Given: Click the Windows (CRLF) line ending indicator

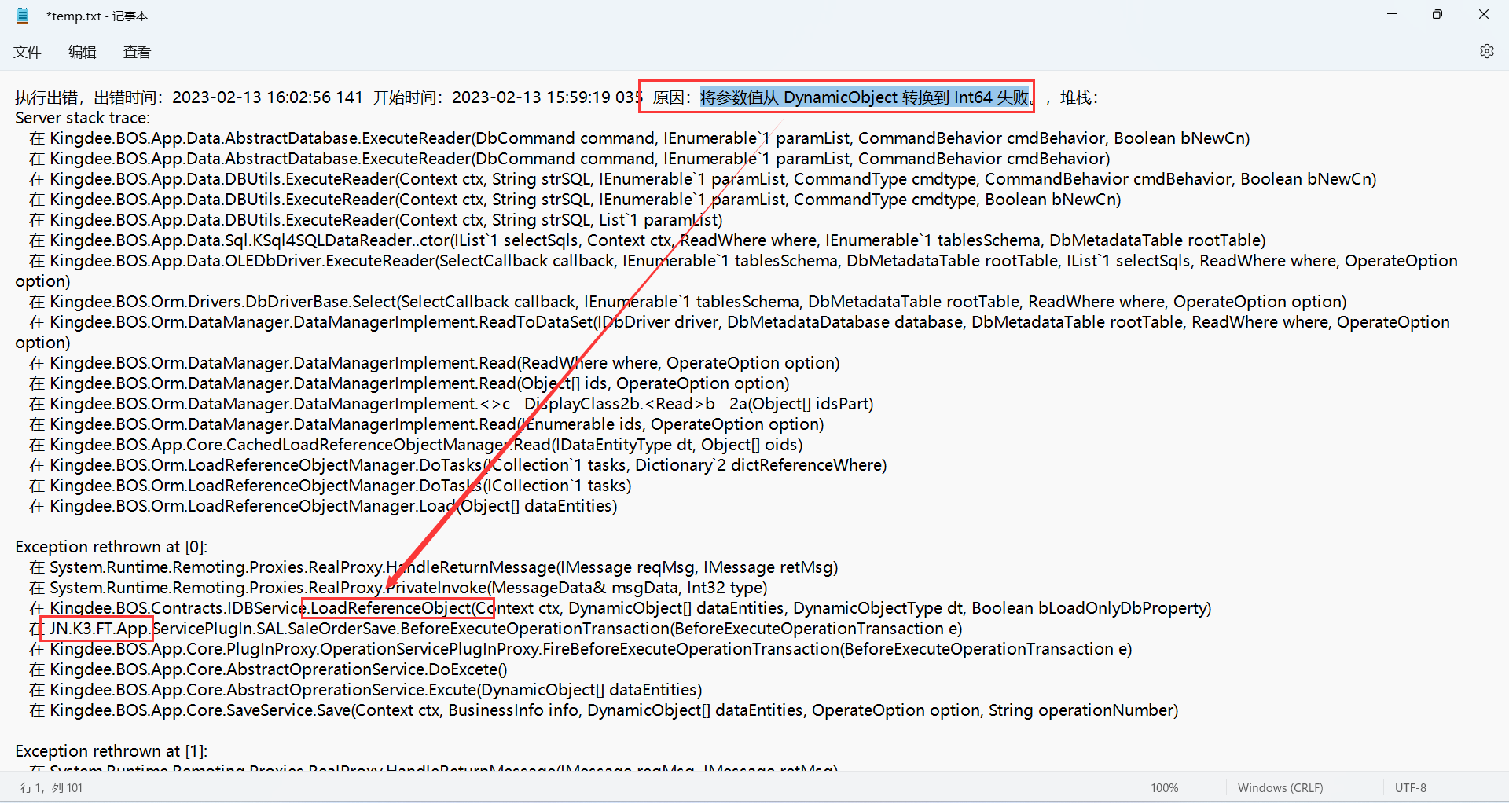Looking at the screenshot, I should [x=1280, y=787].
